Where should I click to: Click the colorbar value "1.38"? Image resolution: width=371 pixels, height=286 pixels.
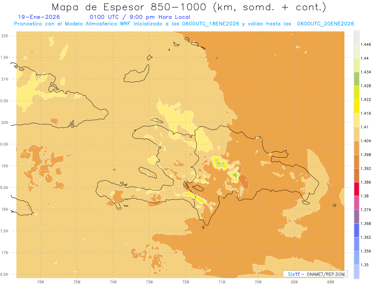pos(365,196)
